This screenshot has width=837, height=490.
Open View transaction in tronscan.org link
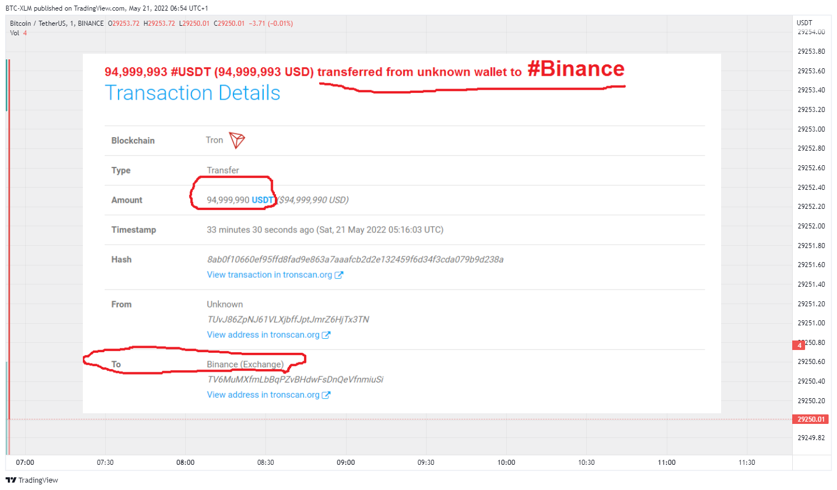click(269, 275)
